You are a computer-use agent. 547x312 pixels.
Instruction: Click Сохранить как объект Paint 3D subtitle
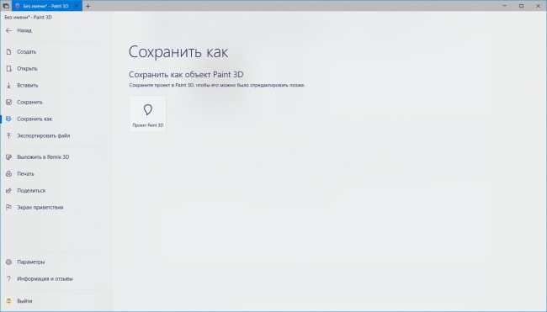(186, 74)
